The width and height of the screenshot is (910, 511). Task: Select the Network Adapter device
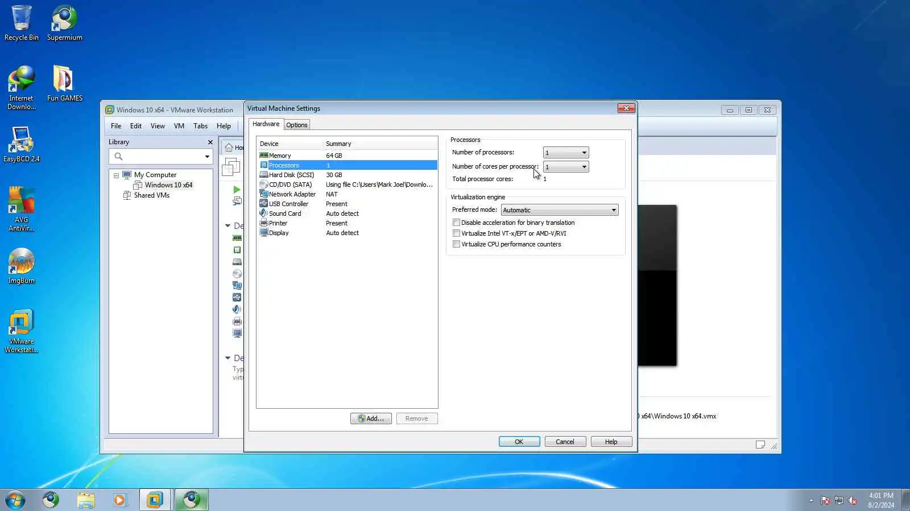click(x=347, y=194)
